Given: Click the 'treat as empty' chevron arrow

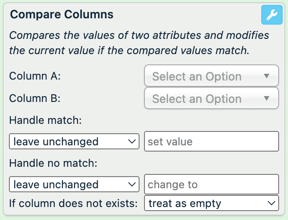Looking at the screenshot, I should tap(271, 203).
